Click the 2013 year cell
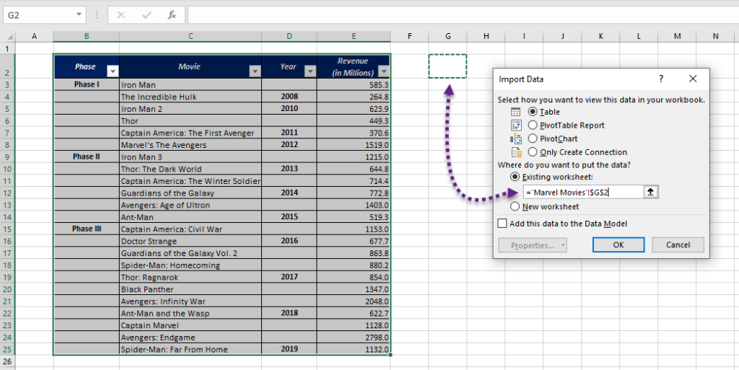The height and width of the screenshot is (370, 739). (x=289, y=169)
